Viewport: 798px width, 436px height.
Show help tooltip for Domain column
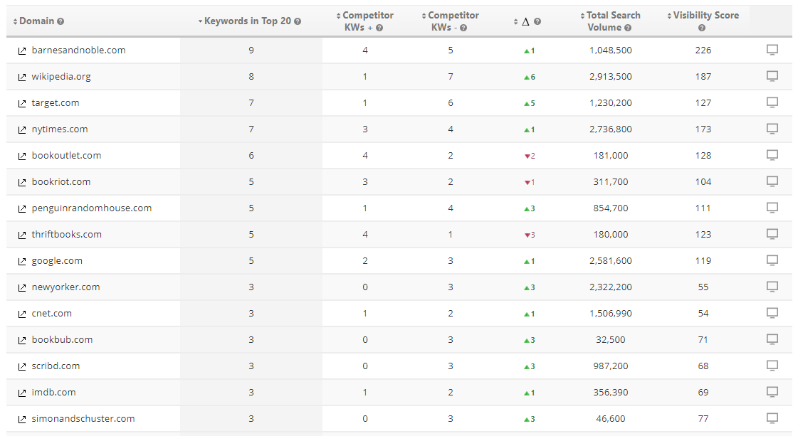point(61,21)
